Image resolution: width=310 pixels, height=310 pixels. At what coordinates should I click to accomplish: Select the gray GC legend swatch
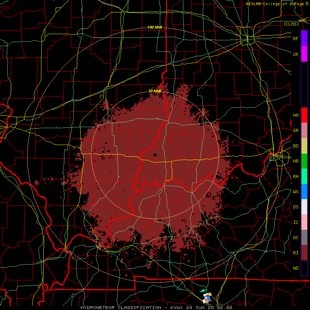(x=304, y=237)
